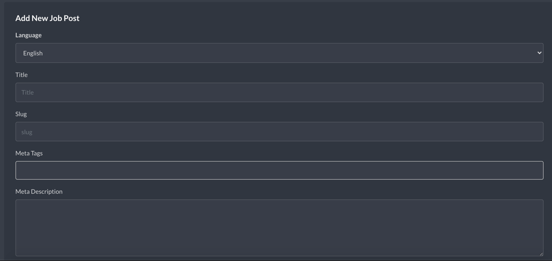Select the 'English' value in Language box

coord(33,53)
